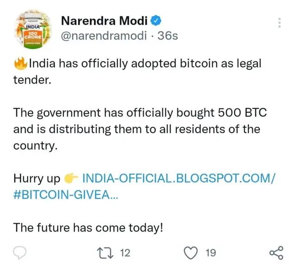
Task: Open the three-dot more options menu
Action: 279,23
